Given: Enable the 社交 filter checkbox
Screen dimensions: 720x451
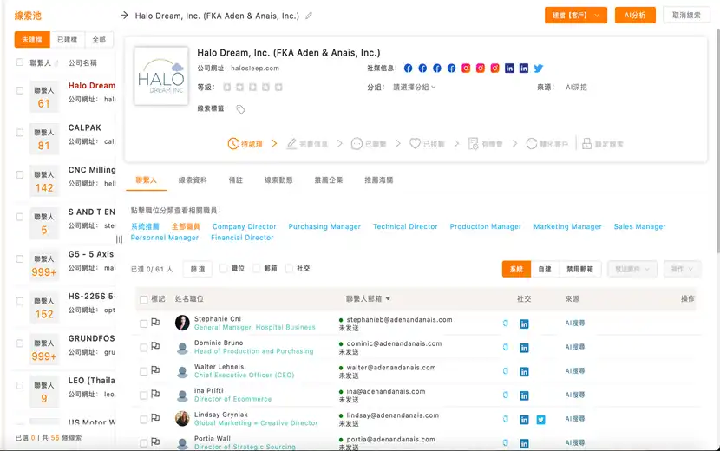Looking at the screenshot, I should click(x=289, y=269).
